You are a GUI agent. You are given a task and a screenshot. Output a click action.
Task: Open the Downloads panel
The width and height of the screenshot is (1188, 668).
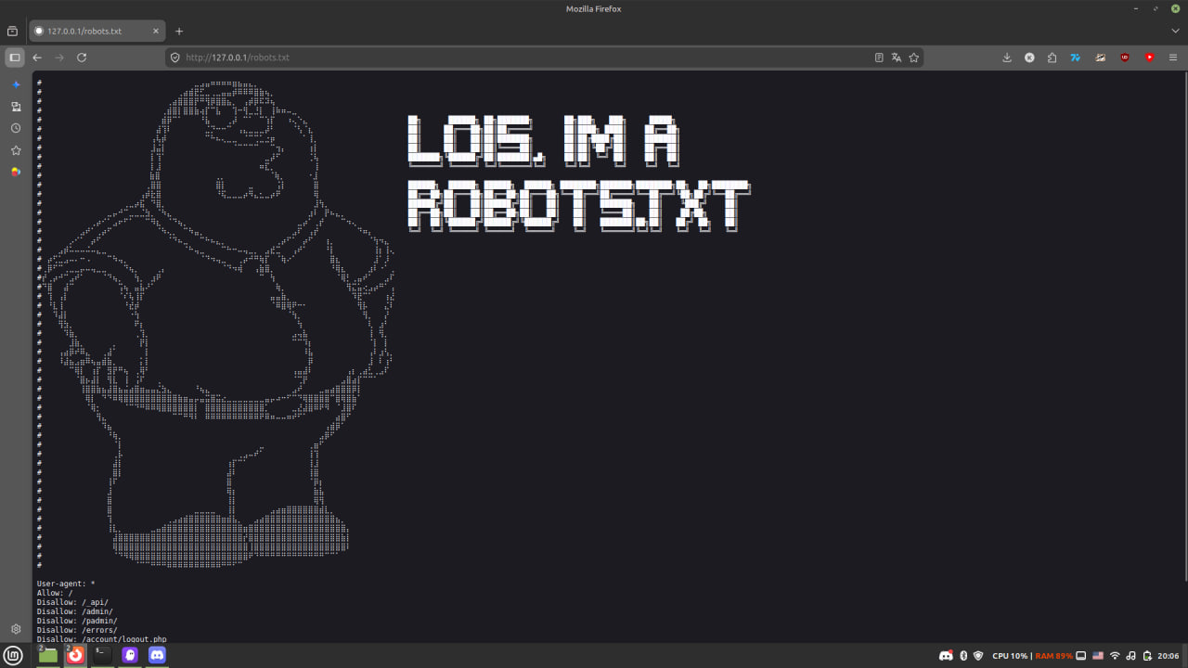click(1007, 58)
